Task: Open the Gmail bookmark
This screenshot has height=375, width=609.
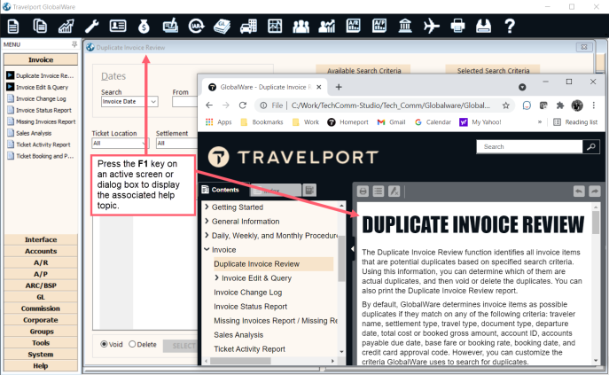Action: [392, 122]
